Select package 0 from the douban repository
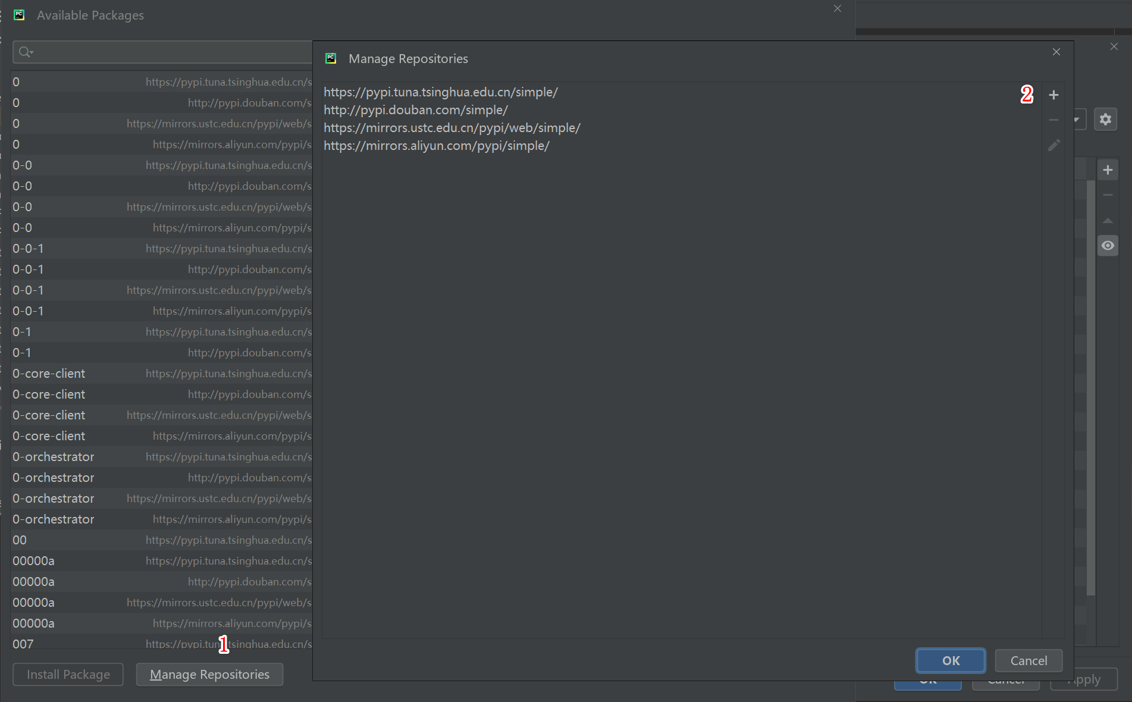This screenshot has width=1132, height=702. point(162,103)
